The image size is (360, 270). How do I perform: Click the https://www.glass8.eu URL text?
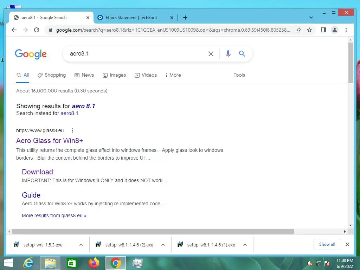click(x=40, y=130)
